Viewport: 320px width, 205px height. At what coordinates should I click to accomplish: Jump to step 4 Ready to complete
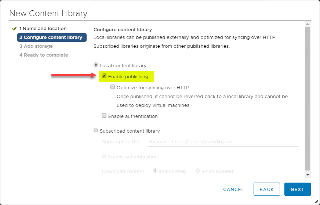click(44, 55)
